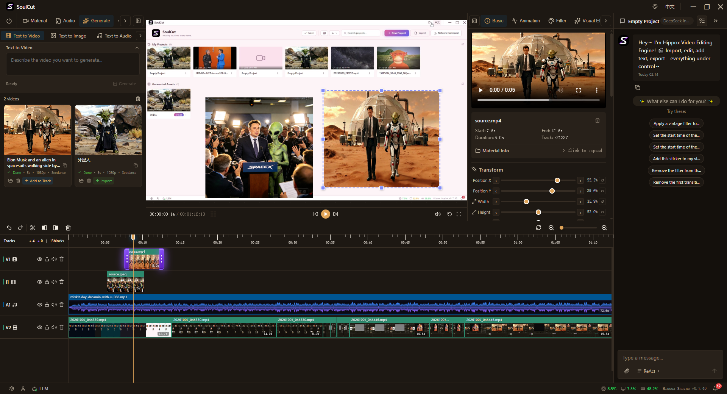Click the Width slider handle

526,202
